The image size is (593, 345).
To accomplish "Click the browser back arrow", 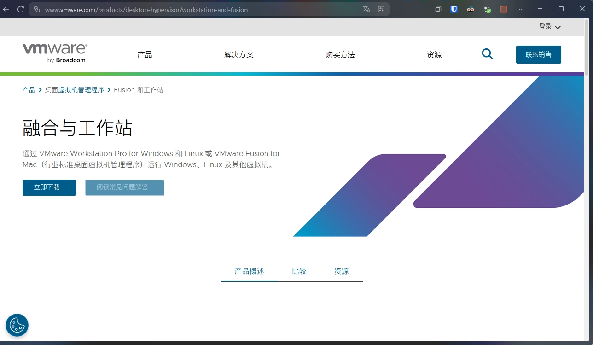I will [6, 9].
